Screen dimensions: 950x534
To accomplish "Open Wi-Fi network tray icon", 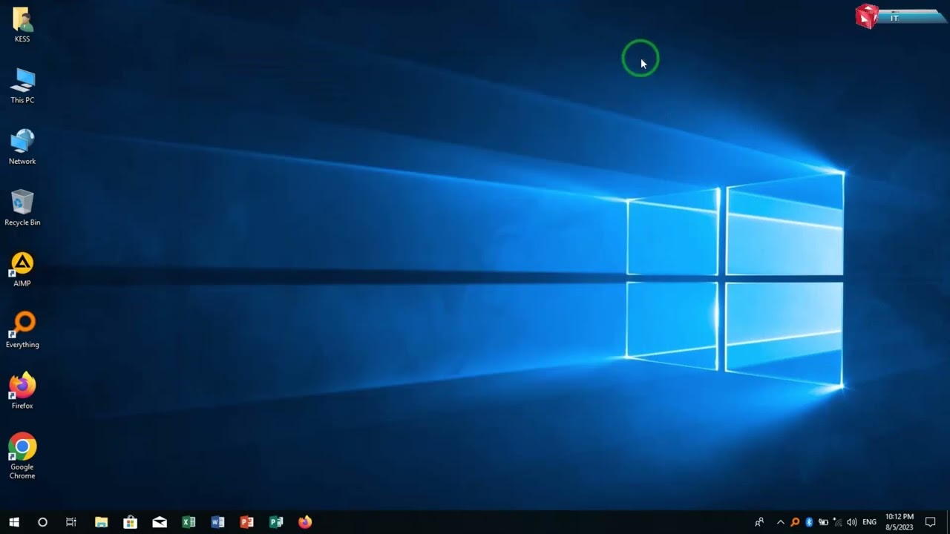I will click(837, 522).
